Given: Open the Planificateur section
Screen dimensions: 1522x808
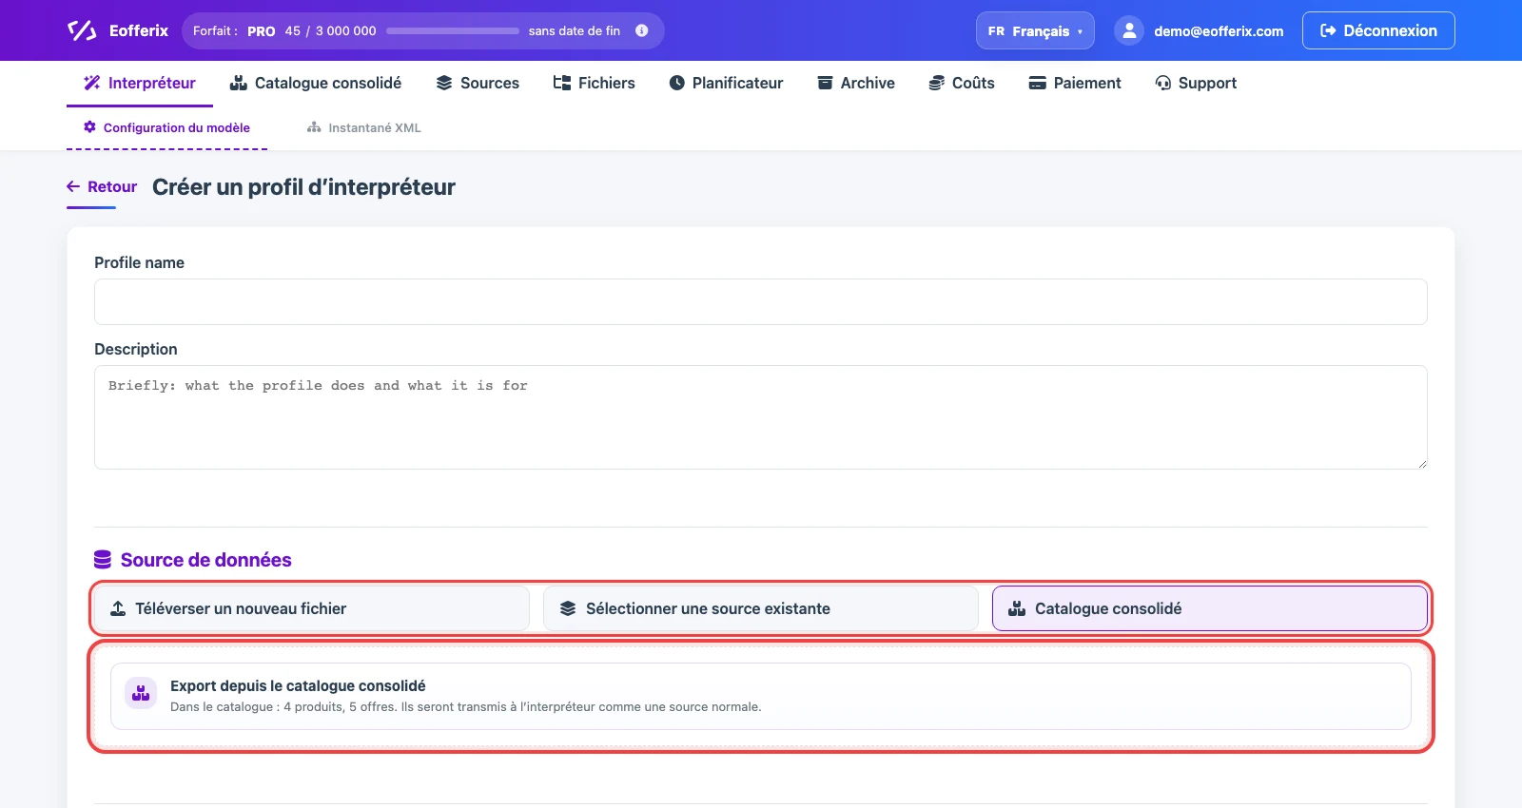Looking at the screenshot, I should 727,83.
